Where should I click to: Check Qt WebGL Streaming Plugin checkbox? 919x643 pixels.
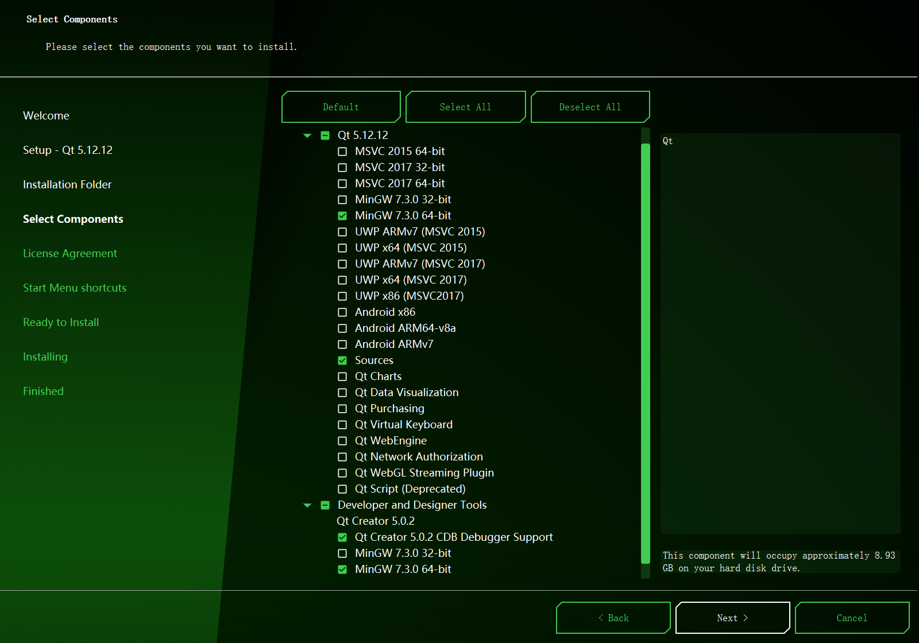[342, 473]
